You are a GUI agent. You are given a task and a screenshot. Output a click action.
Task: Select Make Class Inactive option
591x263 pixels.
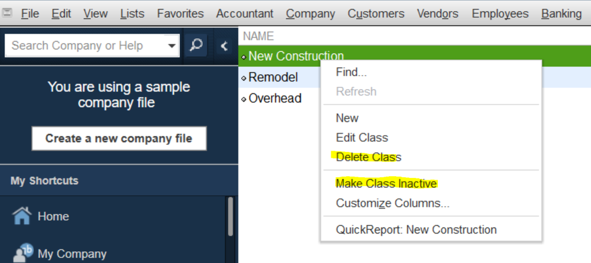(x=386, y=184)
